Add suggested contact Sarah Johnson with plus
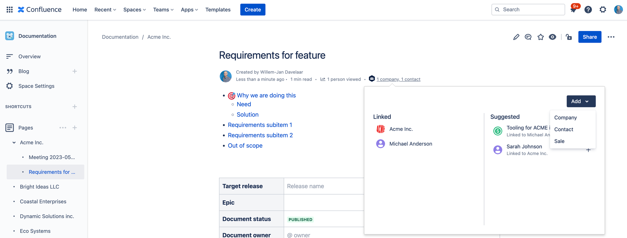The width and height of the screenshot is (627, 238). pos(588,150)
